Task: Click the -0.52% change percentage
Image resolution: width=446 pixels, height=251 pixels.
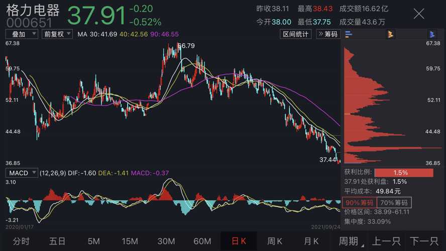Action: click(x=145, y=22)
